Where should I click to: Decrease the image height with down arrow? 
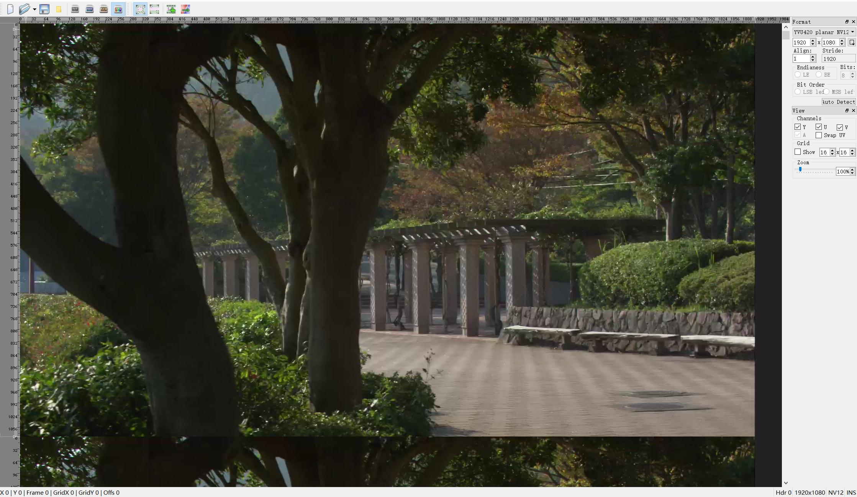tap(842, 44)
